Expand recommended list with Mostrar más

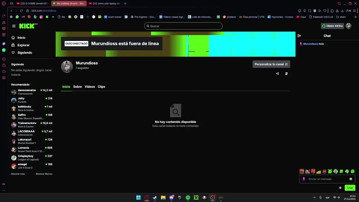point(18,174)
